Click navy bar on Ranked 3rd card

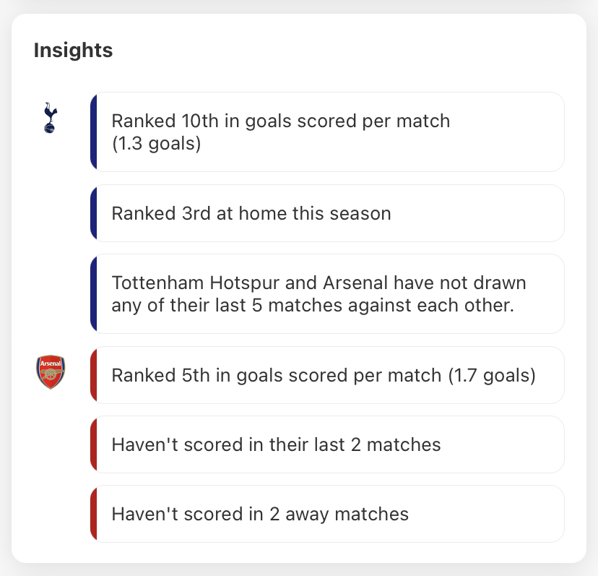pos(93,213)
